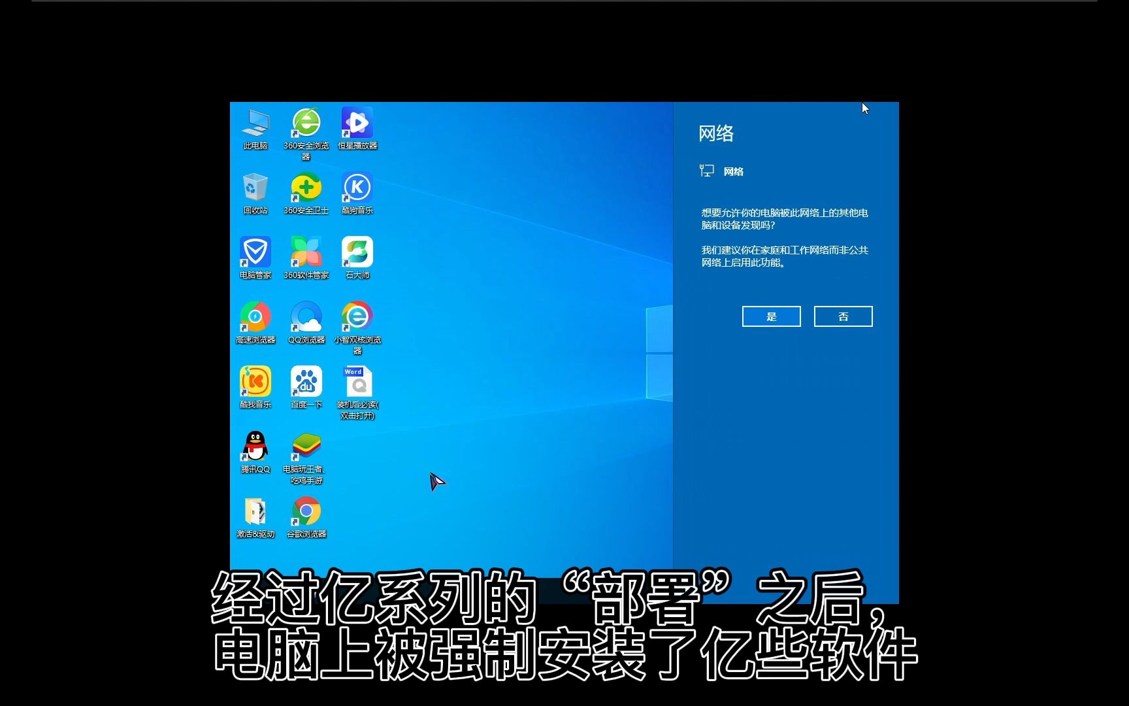Select the 回收站 recycle bin
The height and width of the screenshot is (706, 1129).
[255, 194]
